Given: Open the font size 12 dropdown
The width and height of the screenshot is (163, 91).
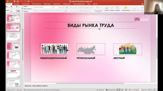Looking at the screenshot, I should [x=58, y=7].
